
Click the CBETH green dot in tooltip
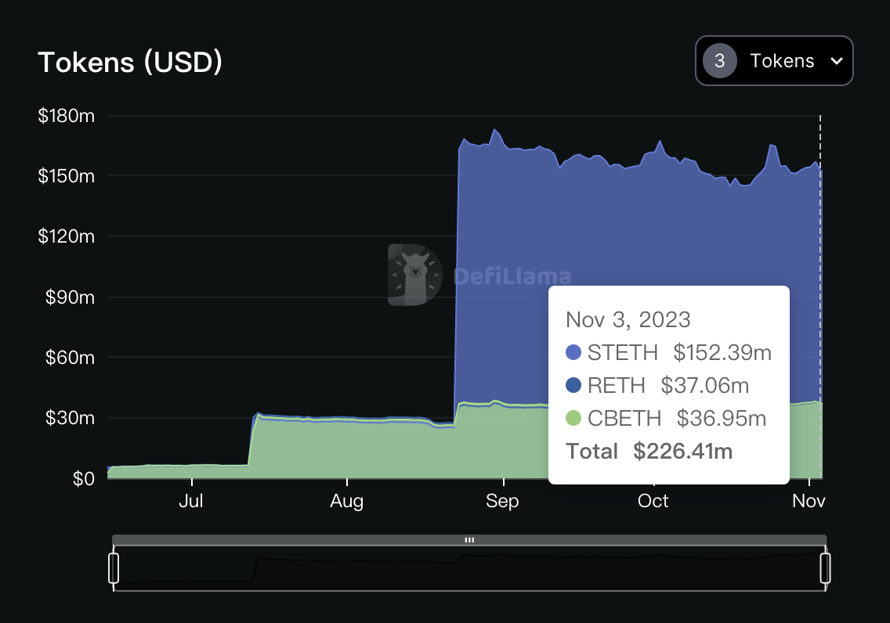pyautogui.click(x=573, y=418)
